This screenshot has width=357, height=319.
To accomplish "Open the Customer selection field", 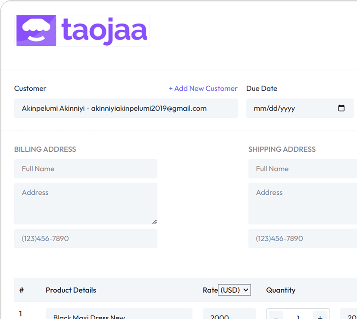I will [125, 108].
